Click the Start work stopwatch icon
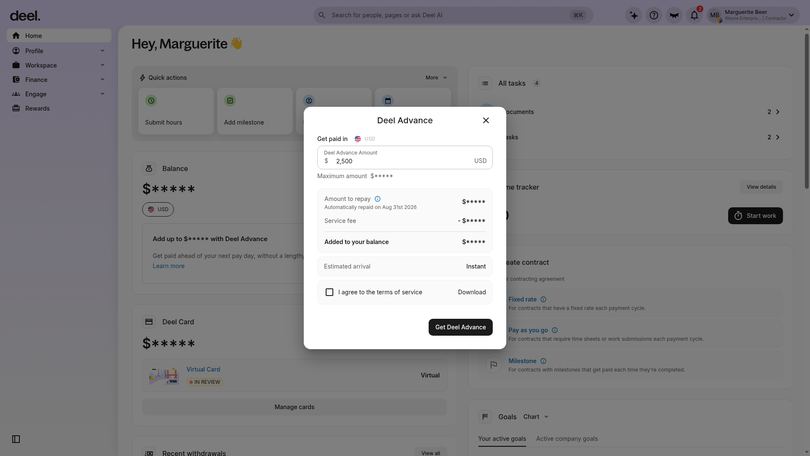810x456 pixels. click(738, 216)
